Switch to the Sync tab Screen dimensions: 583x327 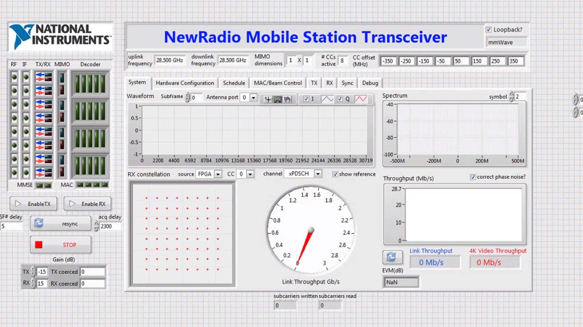click(347, 83)
